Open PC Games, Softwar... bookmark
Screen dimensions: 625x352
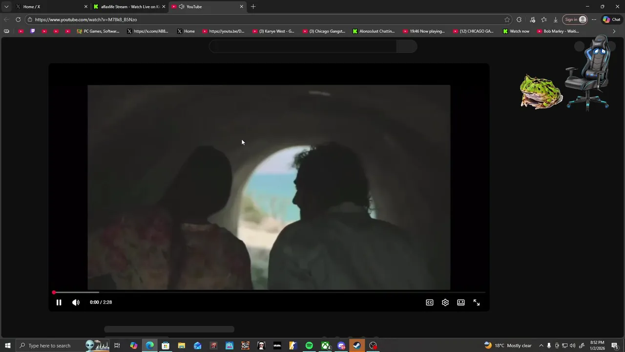(x=98, y=31)
